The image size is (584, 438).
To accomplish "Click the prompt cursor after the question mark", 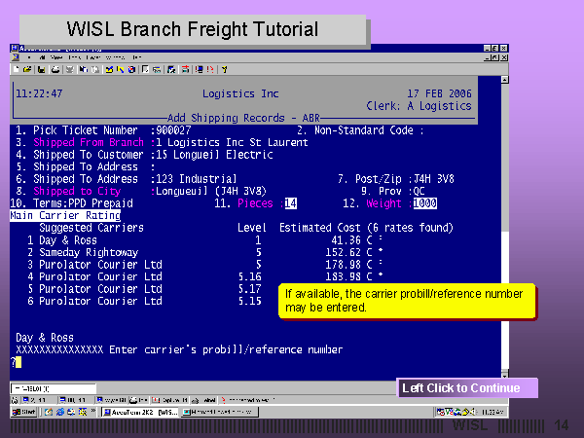I will coord(18,362).
